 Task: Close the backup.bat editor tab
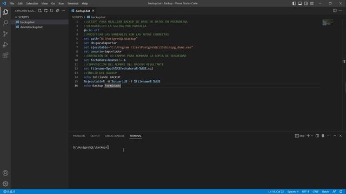93,11
